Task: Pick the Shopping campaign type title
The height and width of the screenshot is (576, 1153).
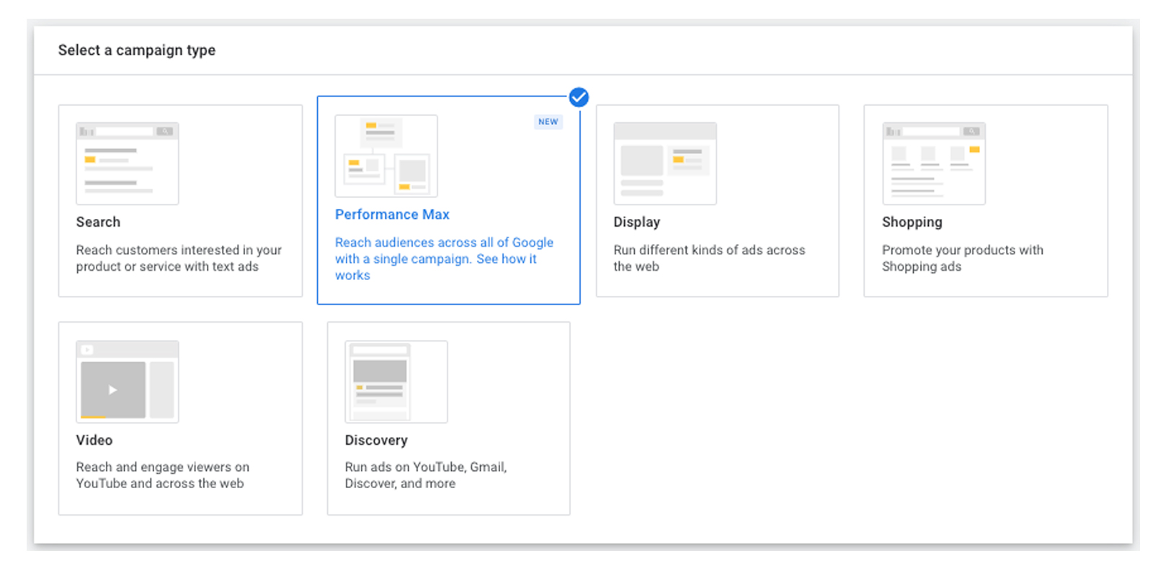Action: tap(912, 222)
